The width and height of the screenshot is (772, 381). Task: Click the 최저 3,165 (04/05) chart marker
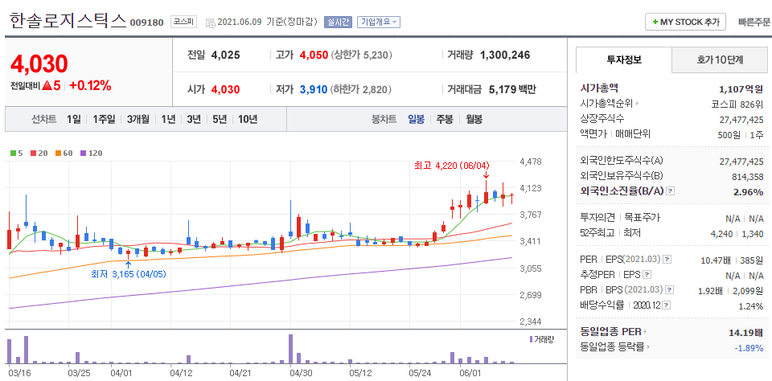(x=129, y=274)
